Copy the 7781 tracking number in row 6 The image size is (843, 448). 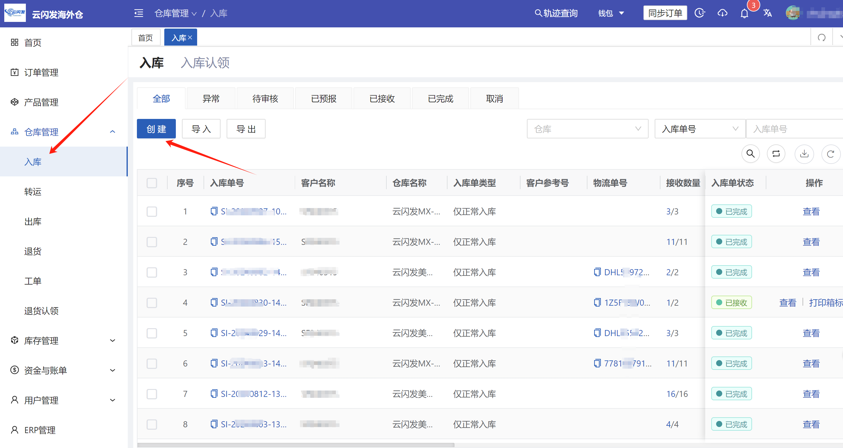tap(597, 363)
